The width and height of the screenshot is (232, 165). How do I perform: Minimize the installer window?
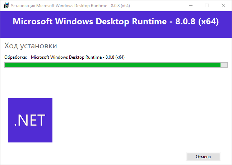[191, 6]
